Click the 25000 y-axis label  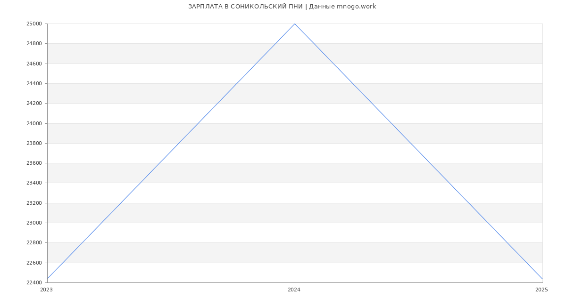[x=34, y=24]
